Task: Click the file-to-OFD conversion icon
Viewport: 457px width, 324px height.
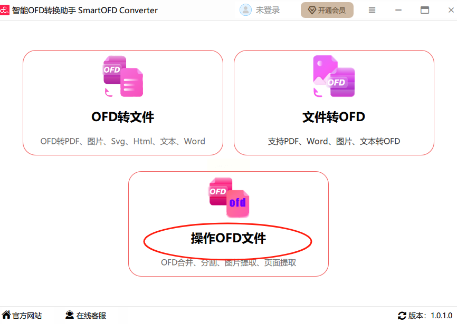Action: 334,76
